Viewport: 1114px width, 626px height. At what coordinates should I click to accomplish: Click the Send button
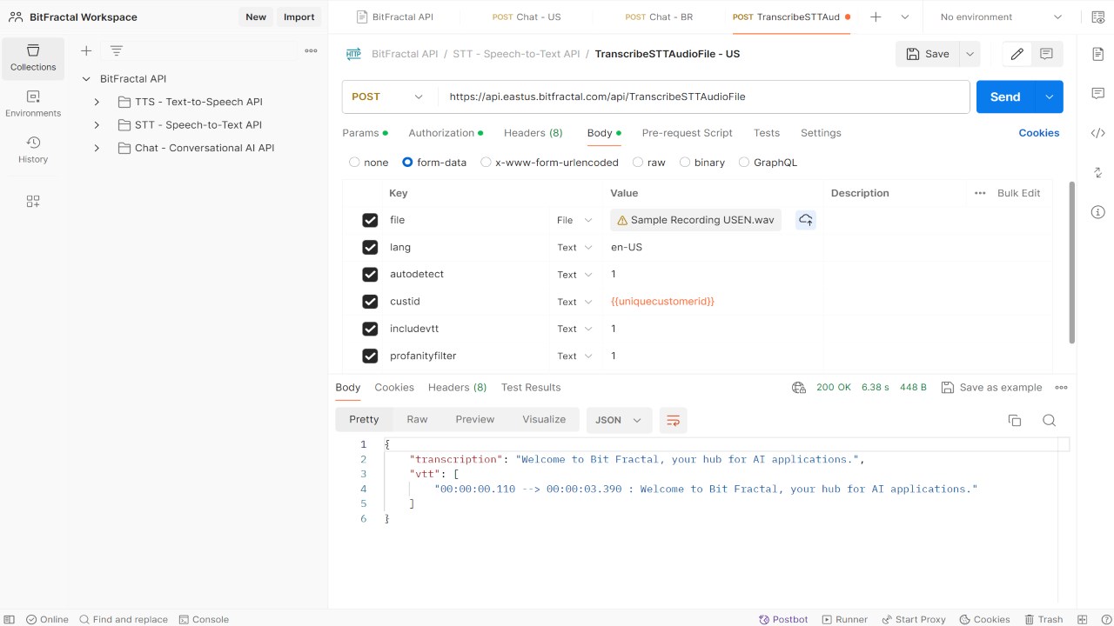click(x=1005, y=97)
